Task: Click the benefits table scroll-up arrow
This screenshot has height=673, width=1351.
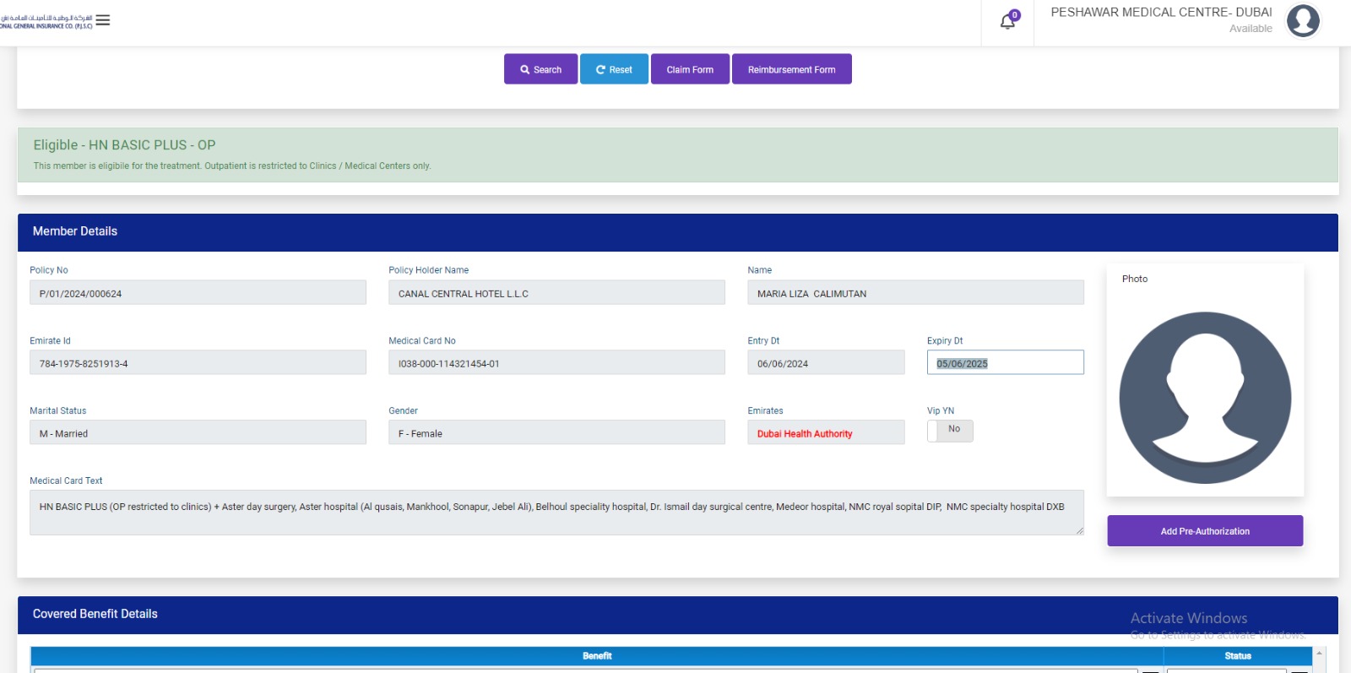Action: click(x=1319, y=654)
